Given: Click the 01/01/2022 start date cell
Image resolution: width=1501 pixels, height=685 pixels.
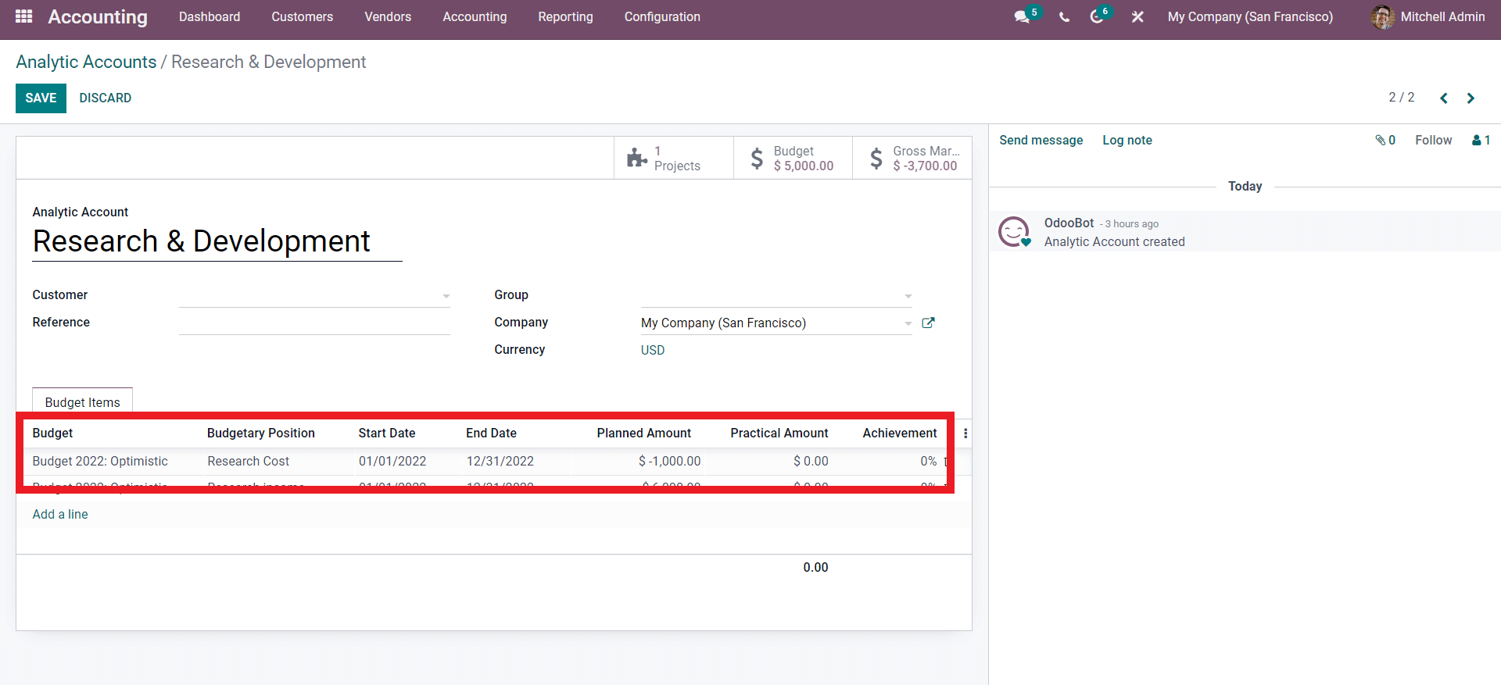Looking at the screenshot, I should pos(392,462).
